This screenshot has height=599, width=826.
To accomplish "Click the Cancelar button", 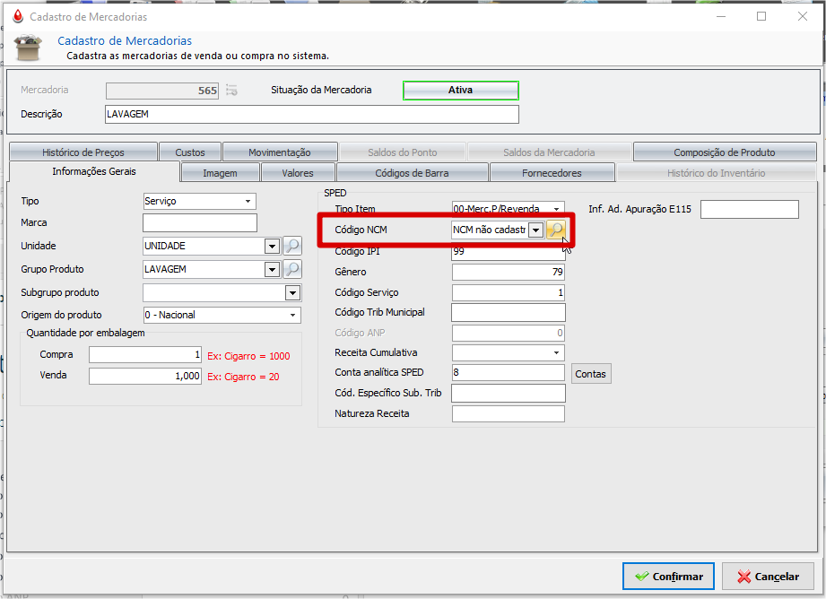I will (x=768, y=577).
